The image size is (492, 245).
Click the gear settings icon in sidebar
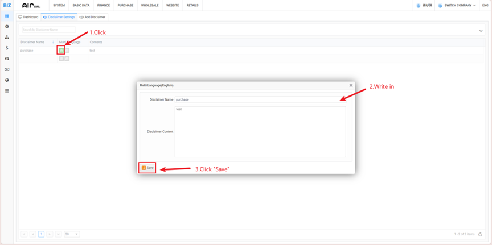pyautogui.click(x=7, y=27)
